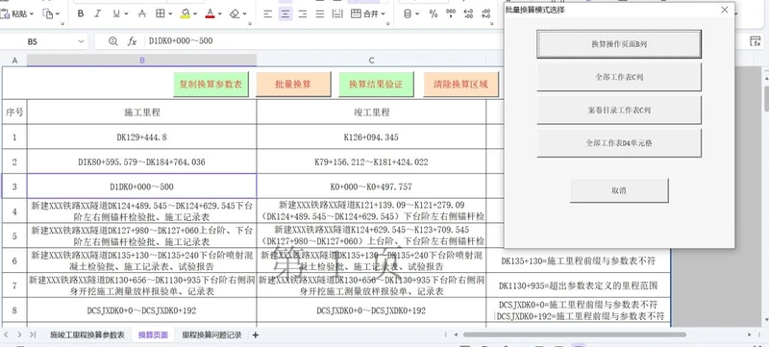Apply thousands separator format

(451, 13)
